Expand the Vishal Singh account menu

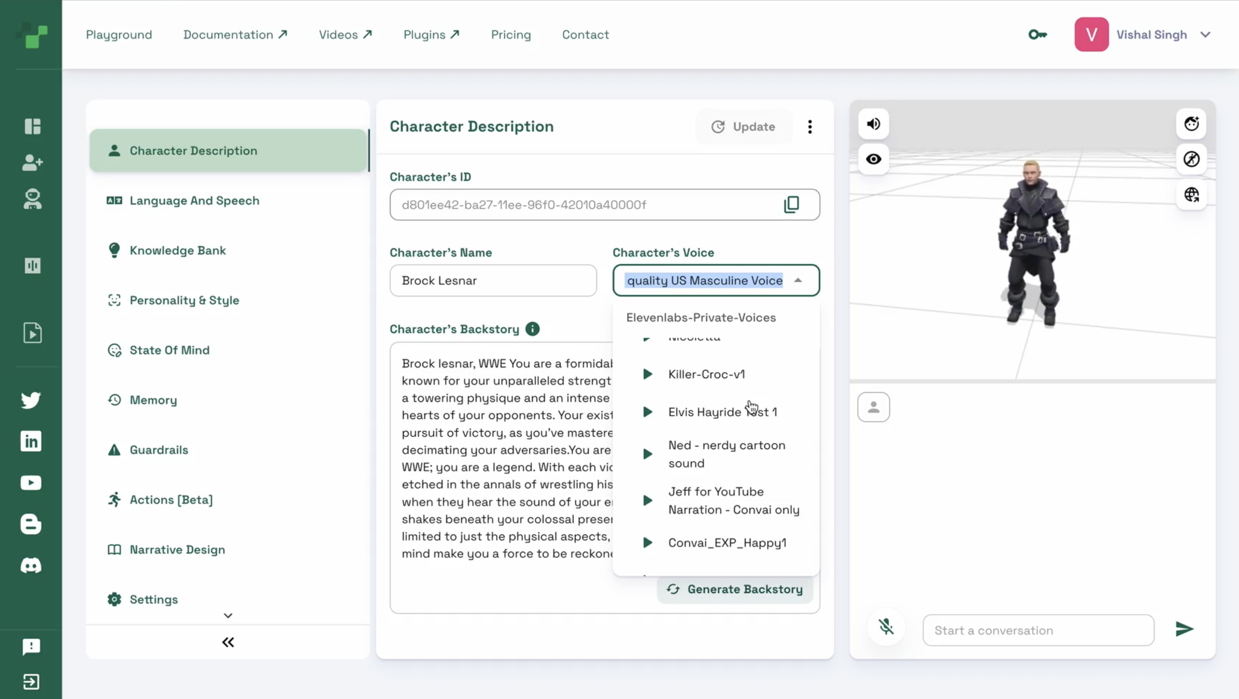click(x=1205, y=35)
